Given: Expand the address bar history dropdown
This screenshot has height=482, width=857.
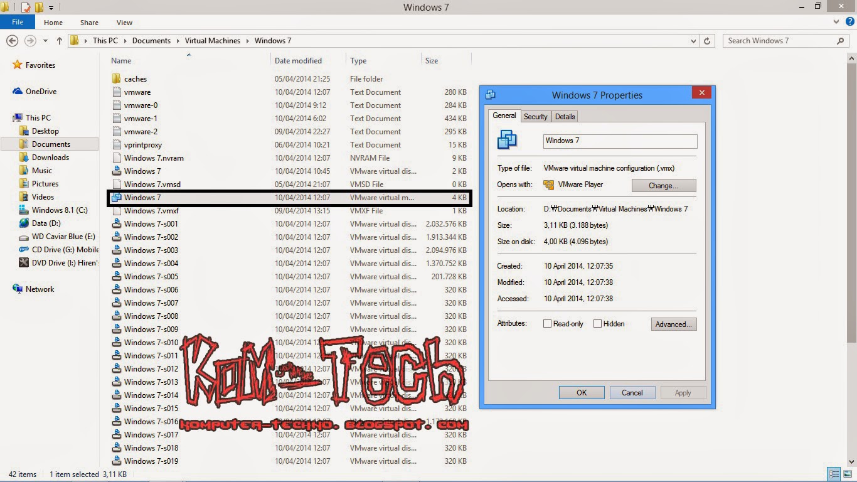Looking at the screenshot, I should (x=693, y=41).
